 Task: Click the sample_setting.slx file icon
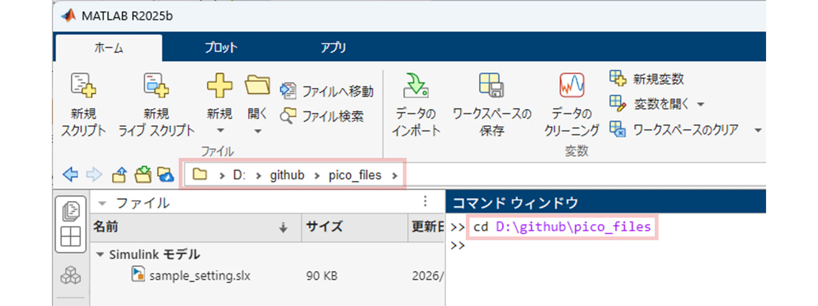point(138,274)
